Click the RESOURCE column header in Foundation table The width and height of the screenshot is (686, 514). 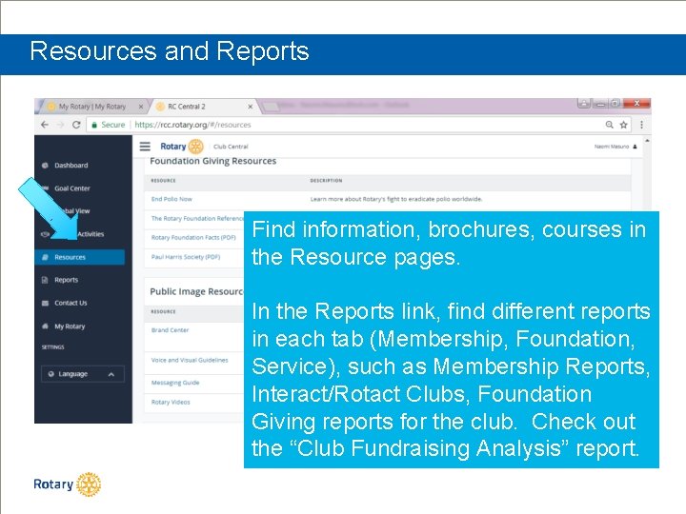click(163, 181)
